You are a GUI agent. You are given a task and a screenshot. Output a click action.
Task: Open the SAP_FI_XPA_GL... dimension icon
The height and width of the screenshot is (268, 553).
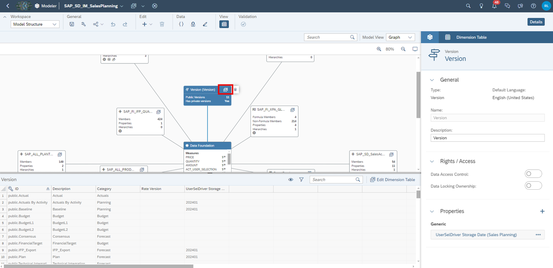[x=293, y=109]
